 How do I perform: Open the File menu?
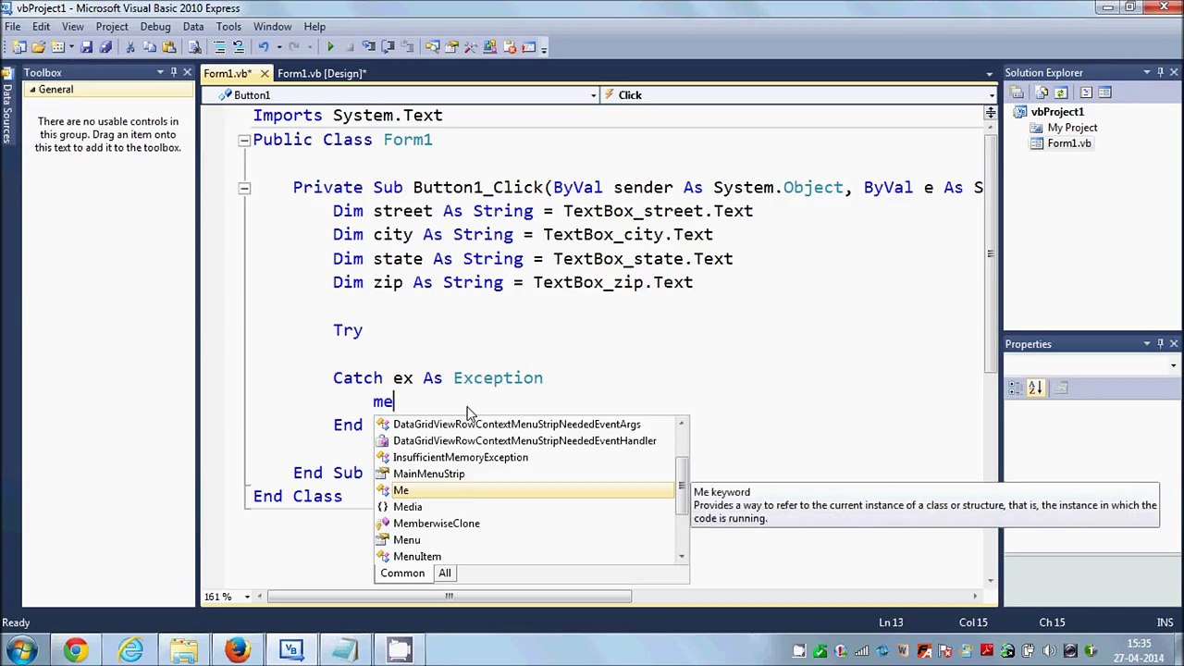click(x=13, y=27)
